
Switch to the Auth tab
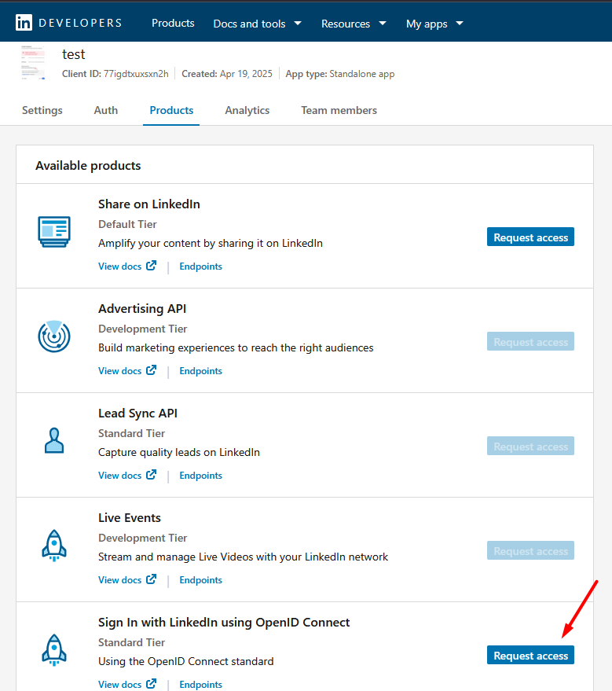pos(106,110)
